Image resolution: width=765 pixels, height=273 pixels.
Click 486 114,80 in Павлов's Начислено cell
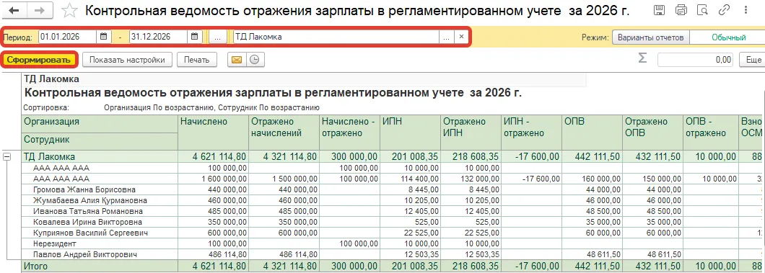coord(213,254)
